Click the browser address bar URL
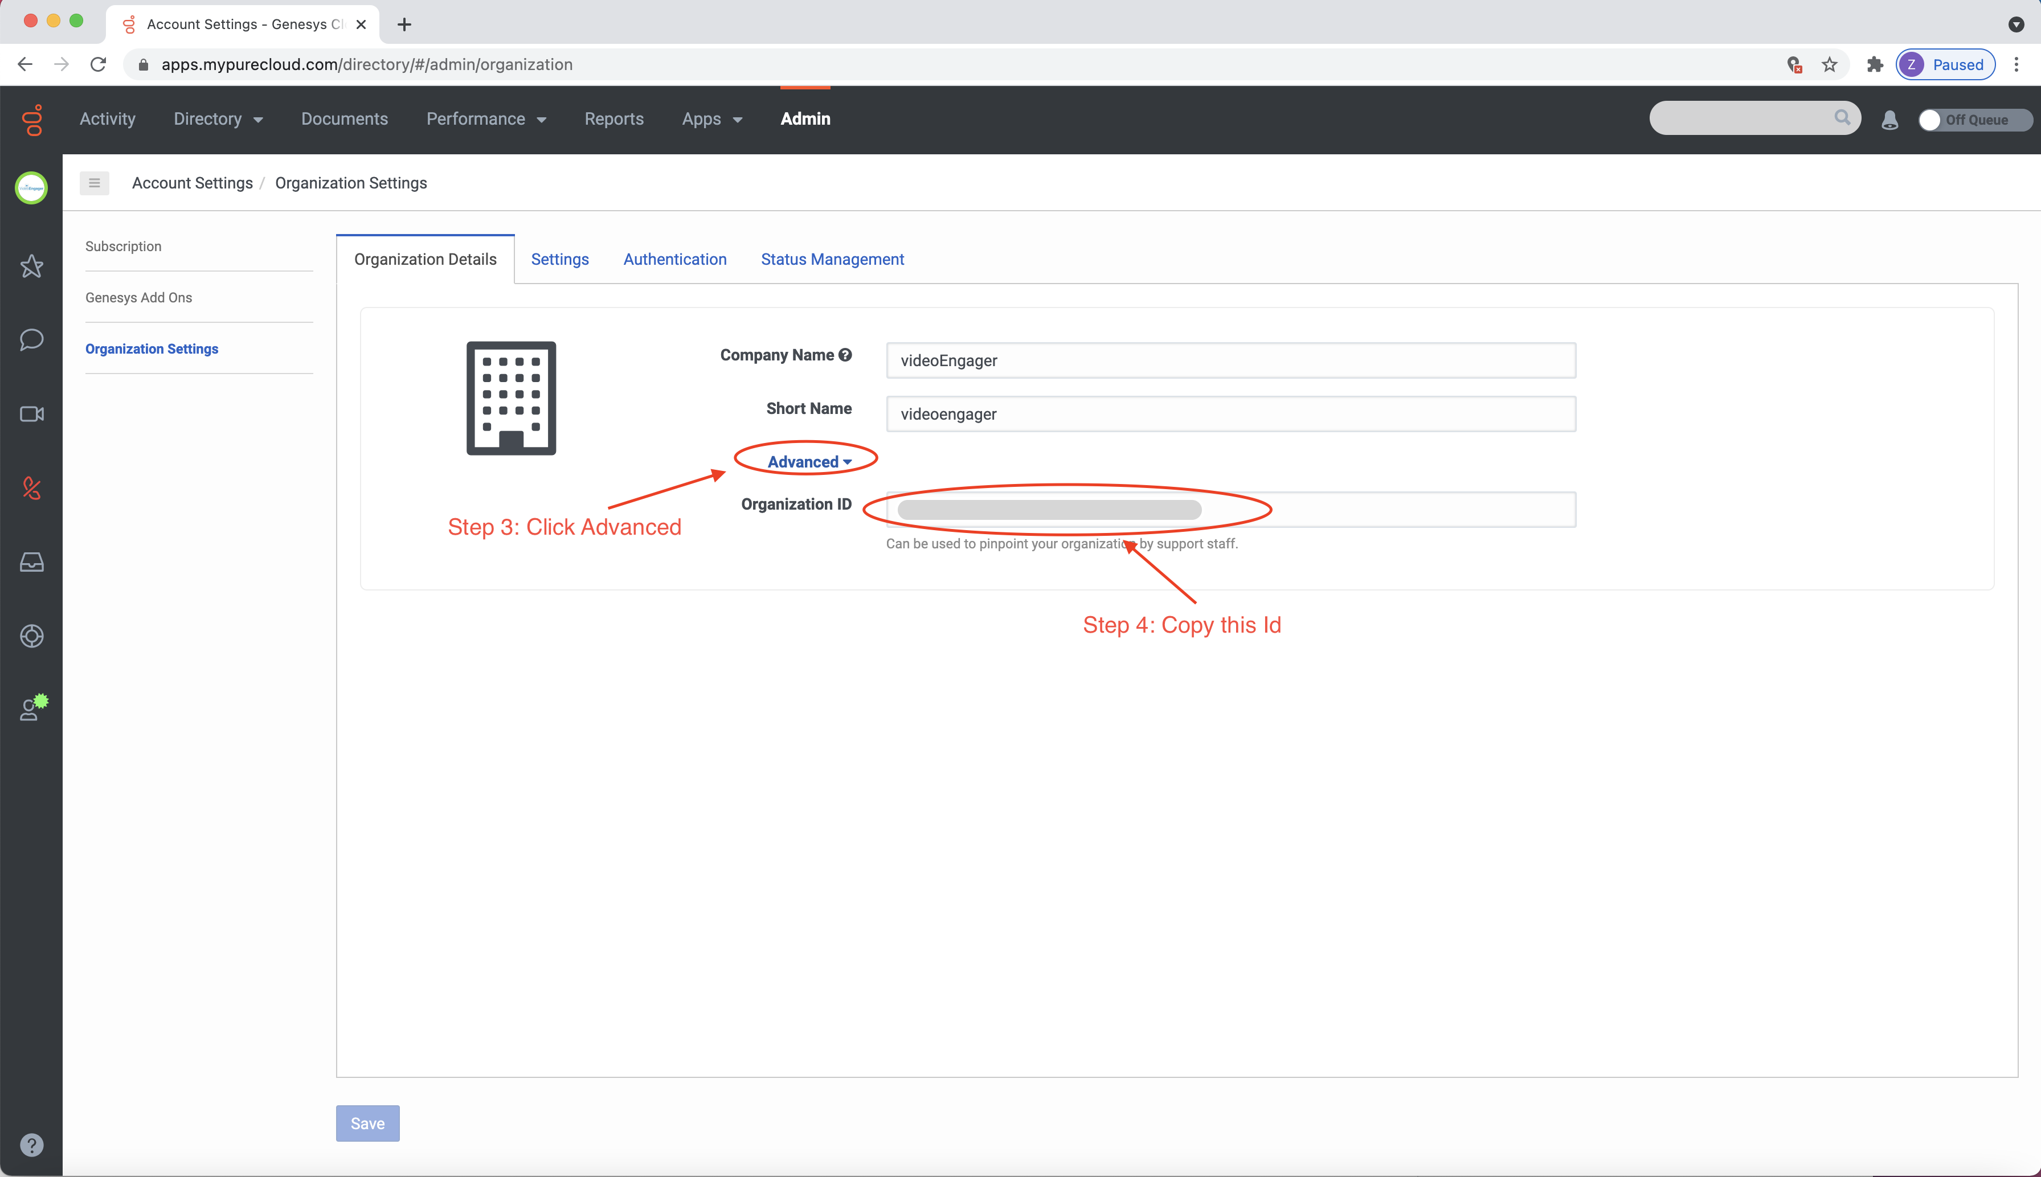This screenshot has height=1177, width=2041. coord(367,65)
